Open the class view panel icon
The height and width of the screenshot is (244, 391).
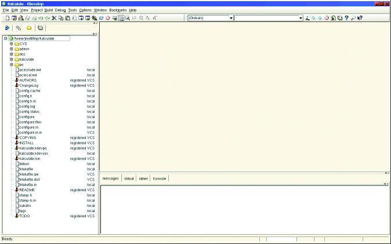(7, 28)
